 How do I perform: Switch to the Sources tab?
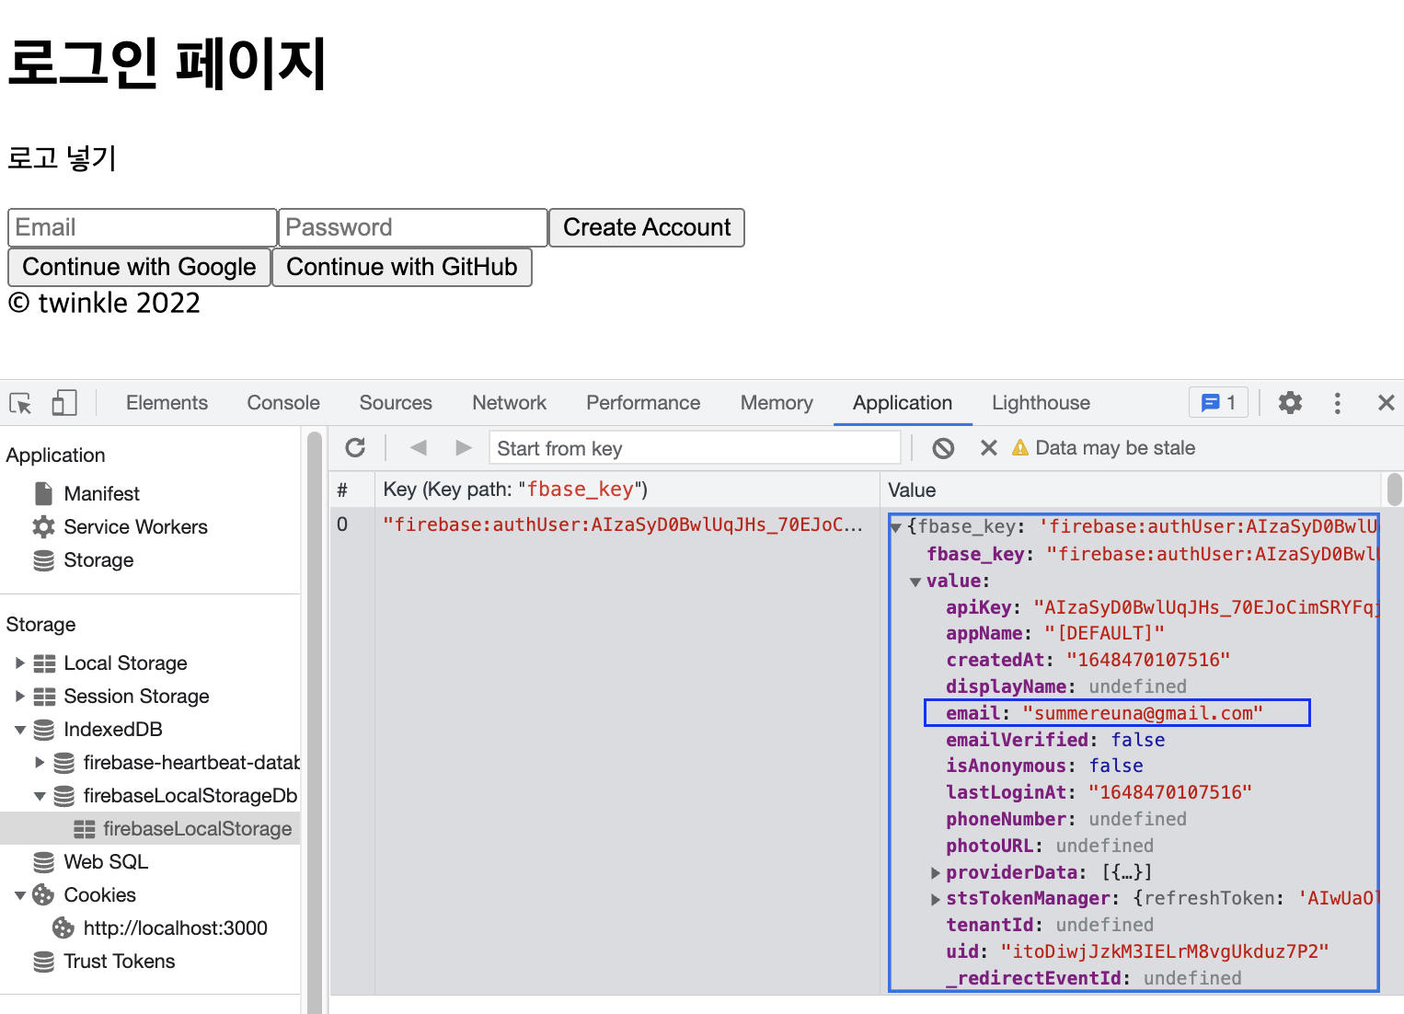click(x=396, y=403)
